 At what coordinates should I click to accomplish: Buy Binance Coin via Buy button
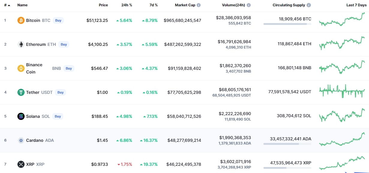click(69, 68)
